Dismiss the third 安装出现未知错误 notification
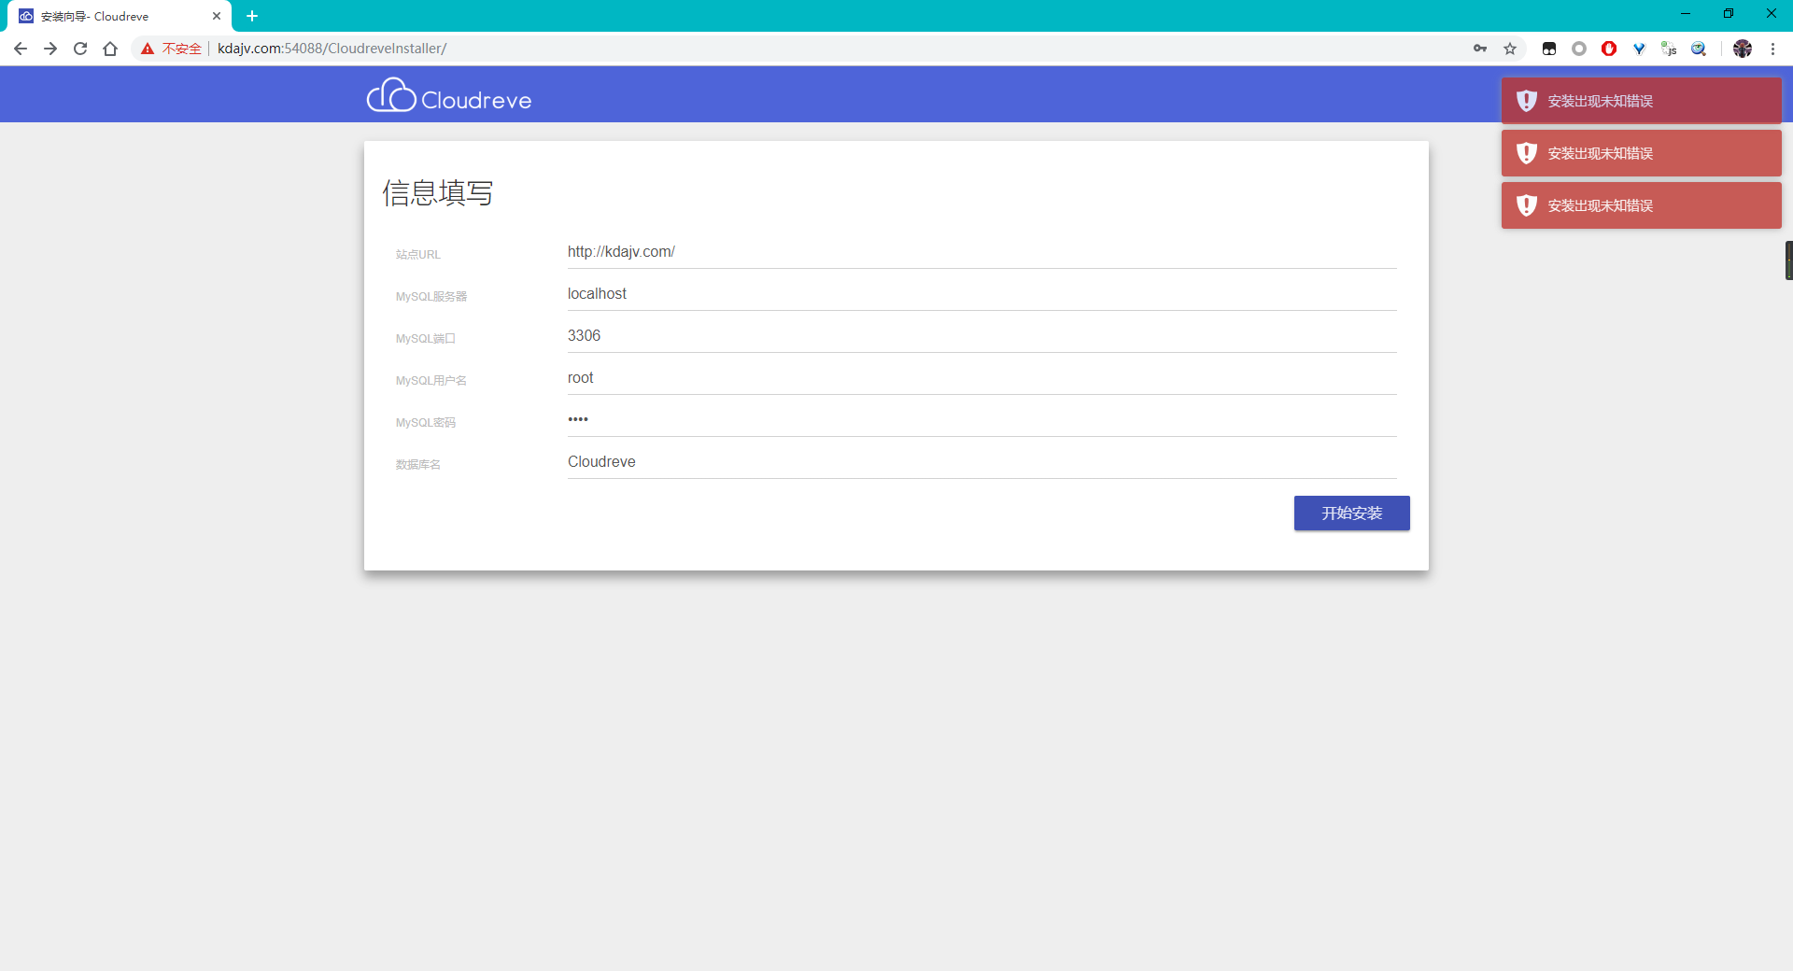The image size is (1793, 971). [1641, 205]
